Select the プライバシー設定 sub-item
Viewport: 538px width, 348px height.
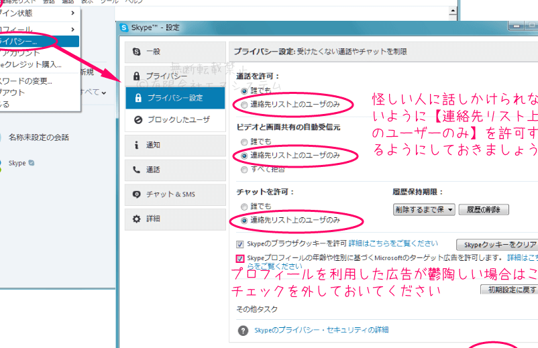[175, 98]
